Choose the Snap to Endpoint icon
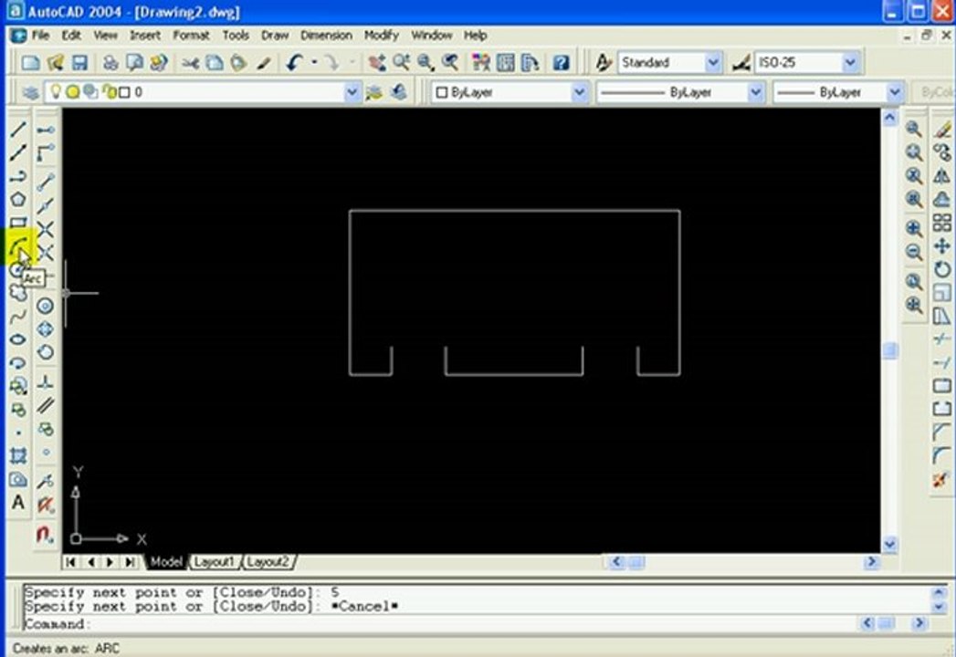The image size is (956, 657). pos(46,182)
